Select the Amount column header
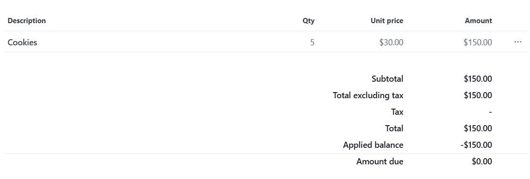This screenshot has width=530, height=179. [478, 21]
